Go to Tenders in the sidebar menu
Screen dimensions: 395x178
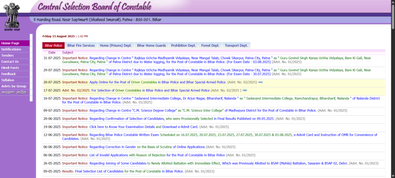point(8,55)
